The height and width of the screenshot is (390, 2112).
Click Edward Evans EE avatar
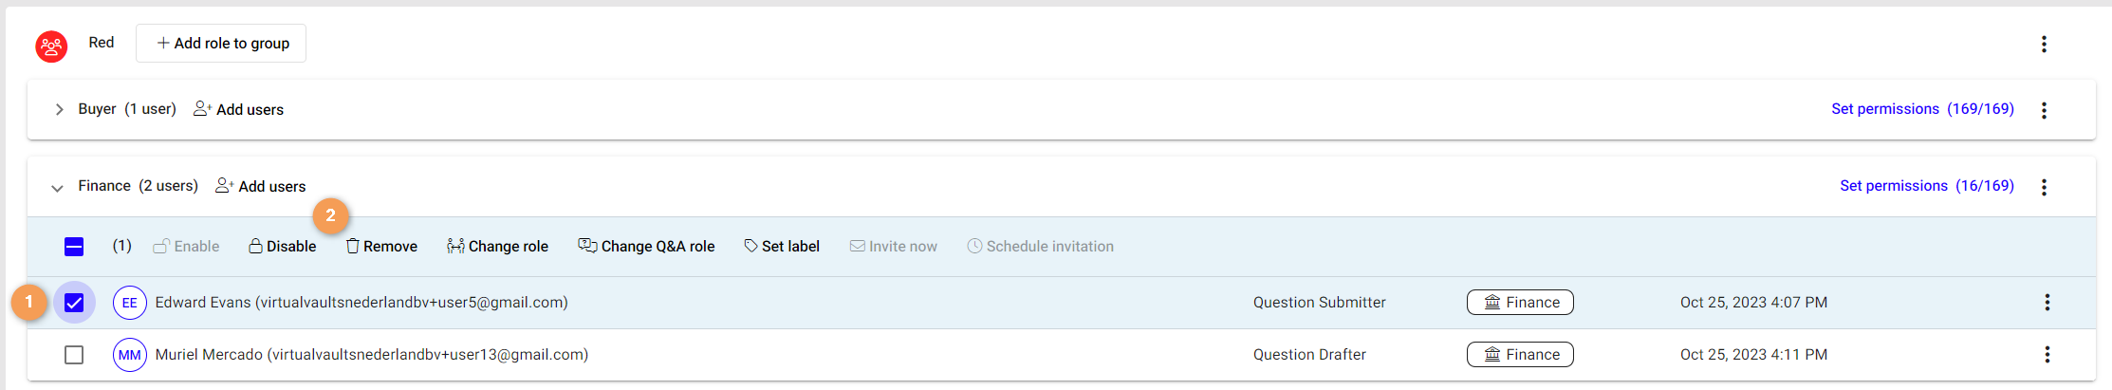tap(130, 303)
